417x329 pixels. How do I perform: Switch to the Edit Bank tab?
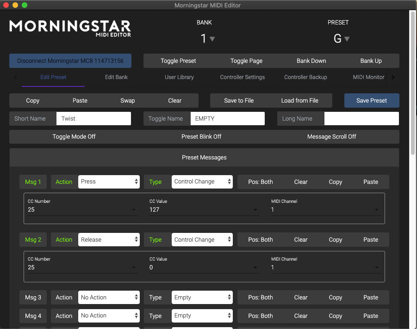tap(116, 77)
